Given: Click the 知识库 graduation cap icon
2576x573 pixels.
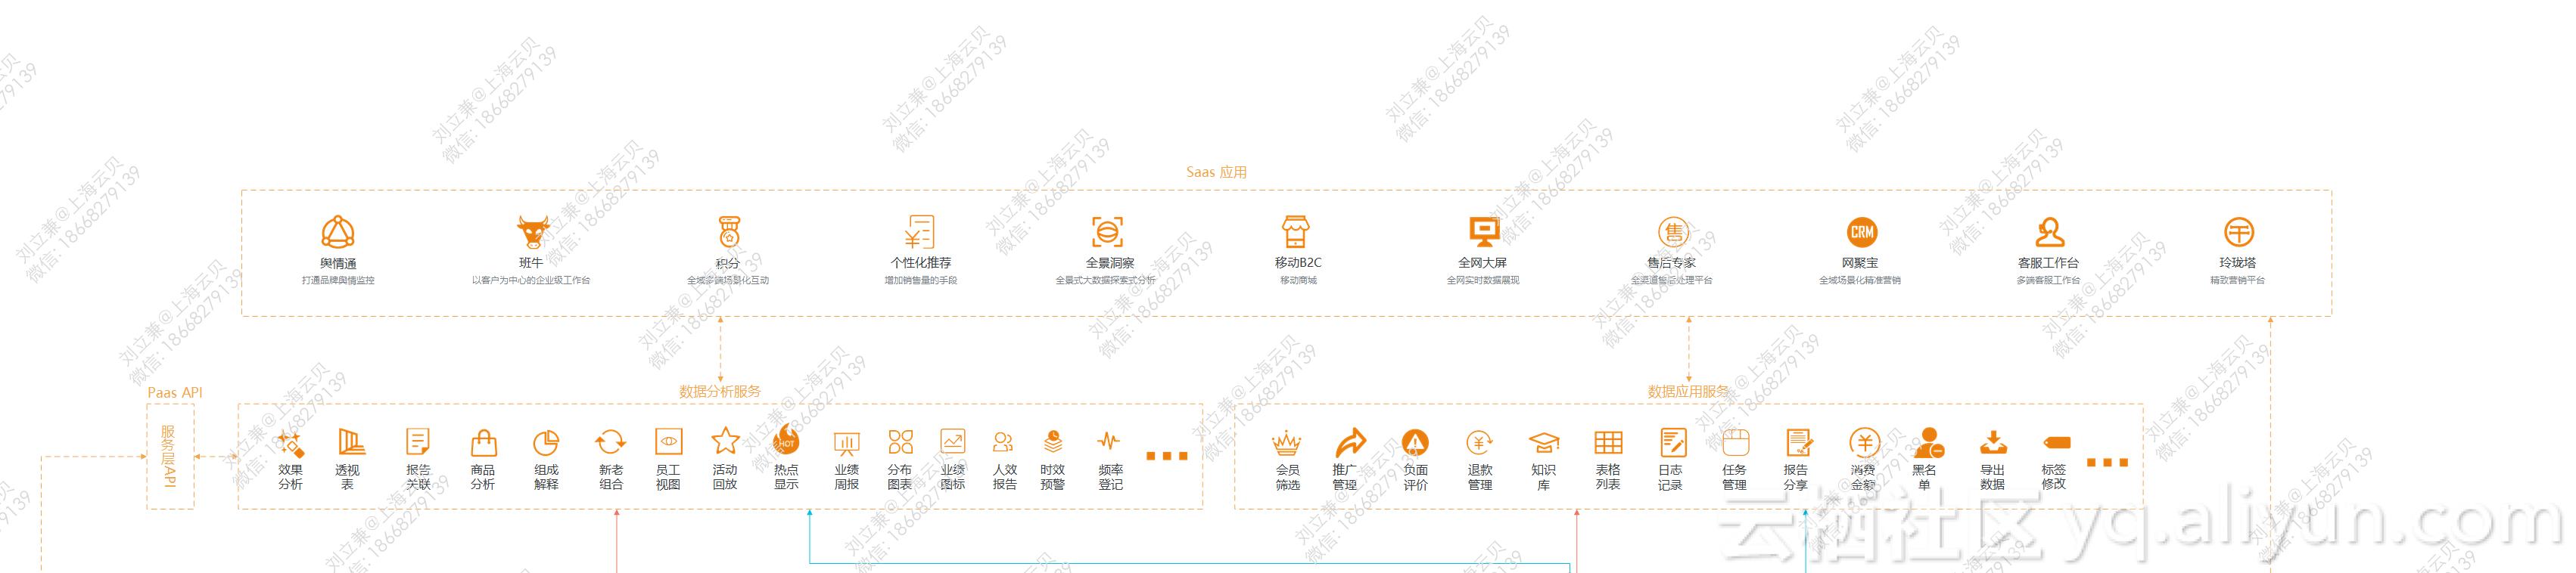Looking at the screenshot, I should (1544, 443).
